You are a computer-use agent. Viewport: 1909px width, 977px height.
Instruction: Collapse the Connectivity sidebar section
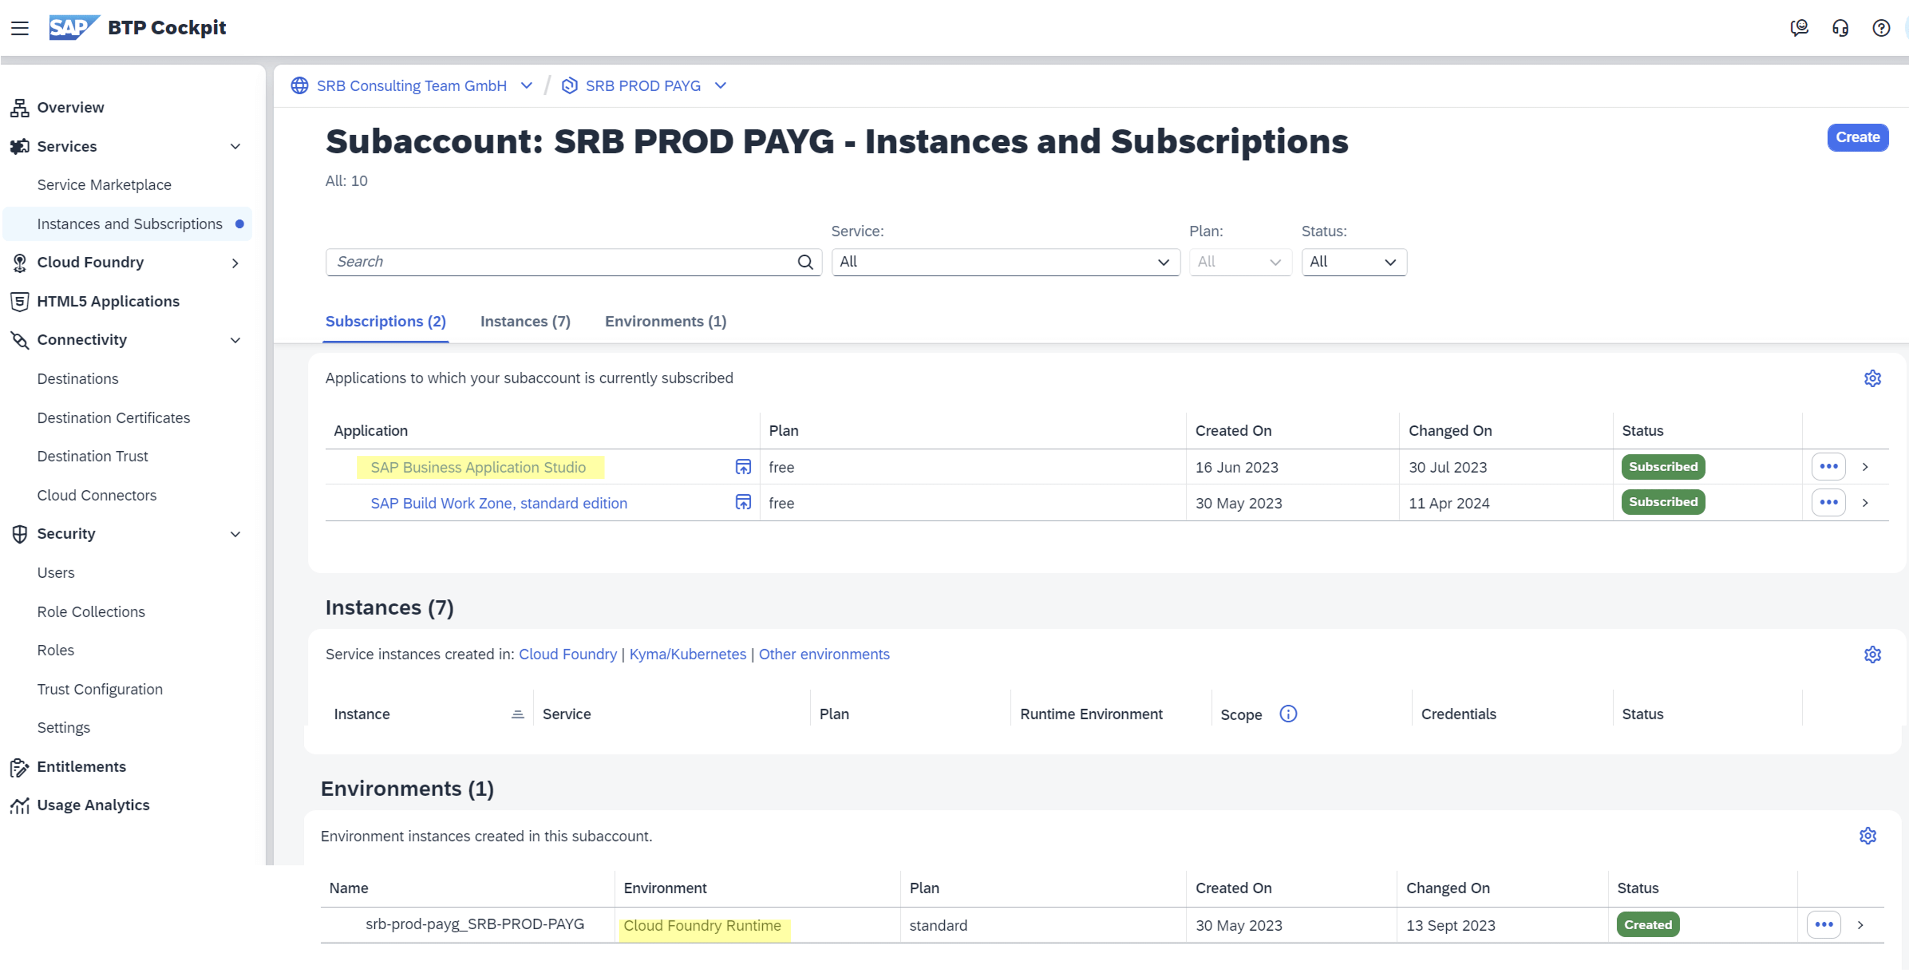235,340
